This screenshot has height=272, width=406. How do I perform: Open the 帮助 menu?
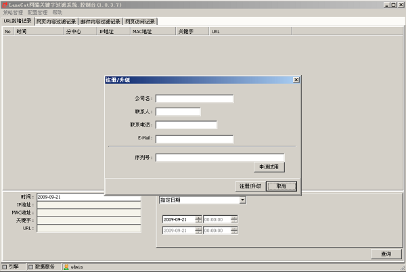click(x=57, y=13)
